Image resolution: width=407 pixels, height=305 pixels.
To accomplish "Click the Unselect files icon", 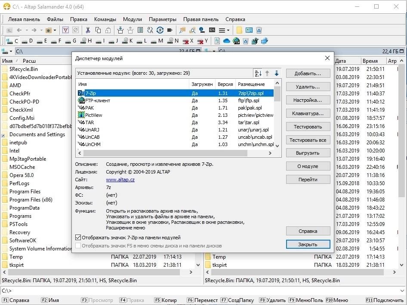I will pyautogui.click(x=76, y=30).
